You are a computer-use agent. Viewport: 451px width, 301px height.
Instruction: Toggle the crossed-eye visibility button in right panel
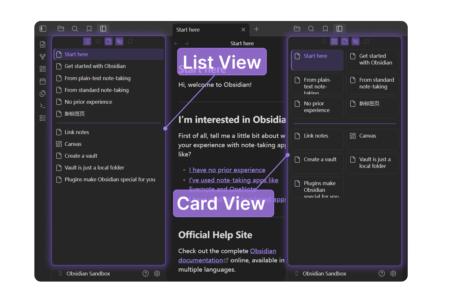[x=356, y=41]
